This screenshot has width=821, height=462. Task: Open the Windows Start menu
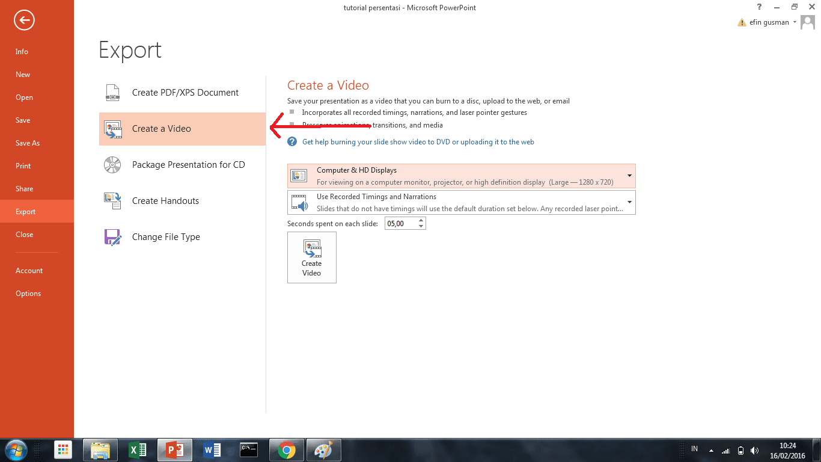15,450
